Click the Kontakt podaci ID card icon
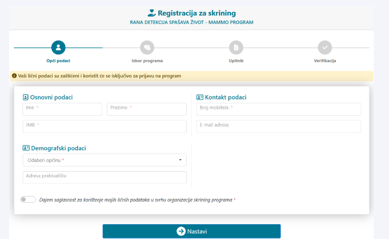 [x=200, y=97]
